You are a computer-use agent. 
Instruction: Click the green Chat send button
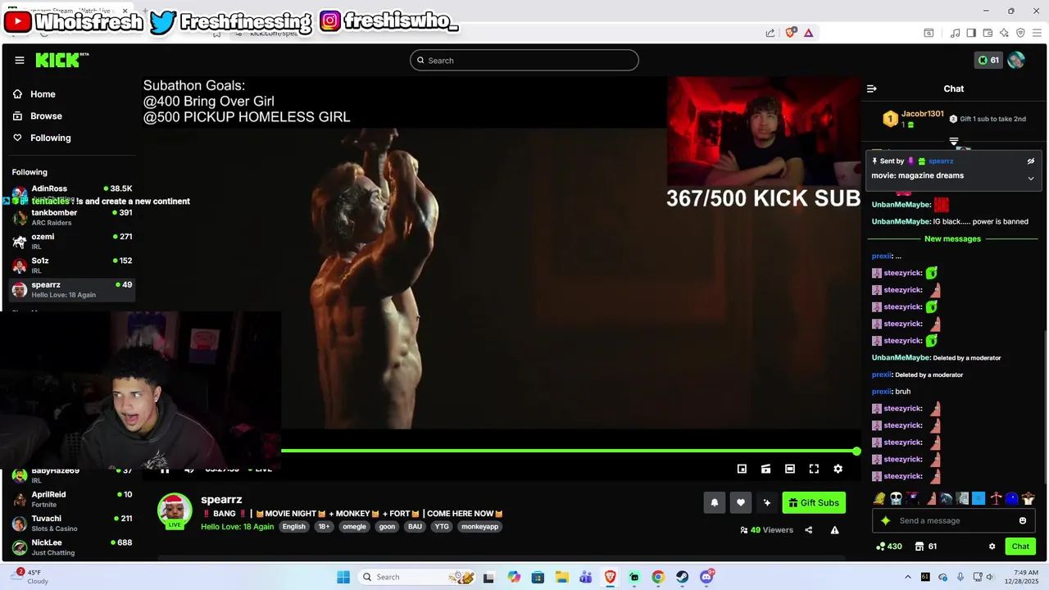pos(1020,547)
